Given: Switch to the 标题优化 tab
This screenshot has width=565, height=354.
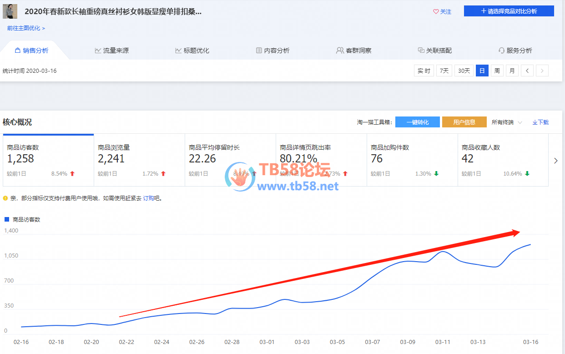Looking at the screenshot, I should [192, 51].
